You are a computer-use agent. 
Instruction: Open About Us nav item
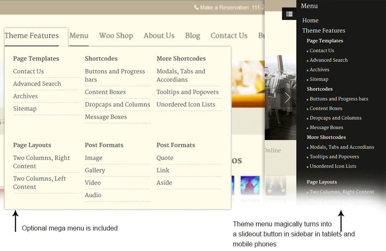159,36
